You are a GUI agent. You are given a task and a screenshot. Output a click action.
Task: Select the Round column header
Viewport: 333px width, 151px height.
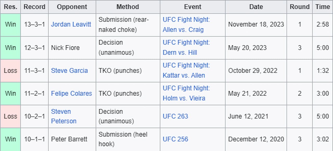[x=300, y=7]
